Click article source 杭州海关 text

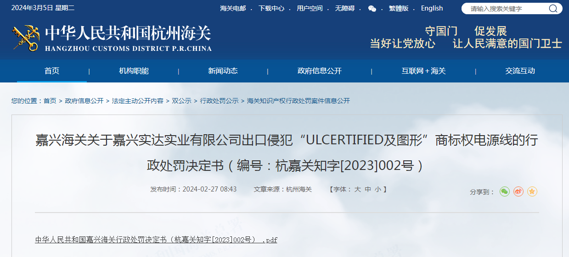(299, 189)
